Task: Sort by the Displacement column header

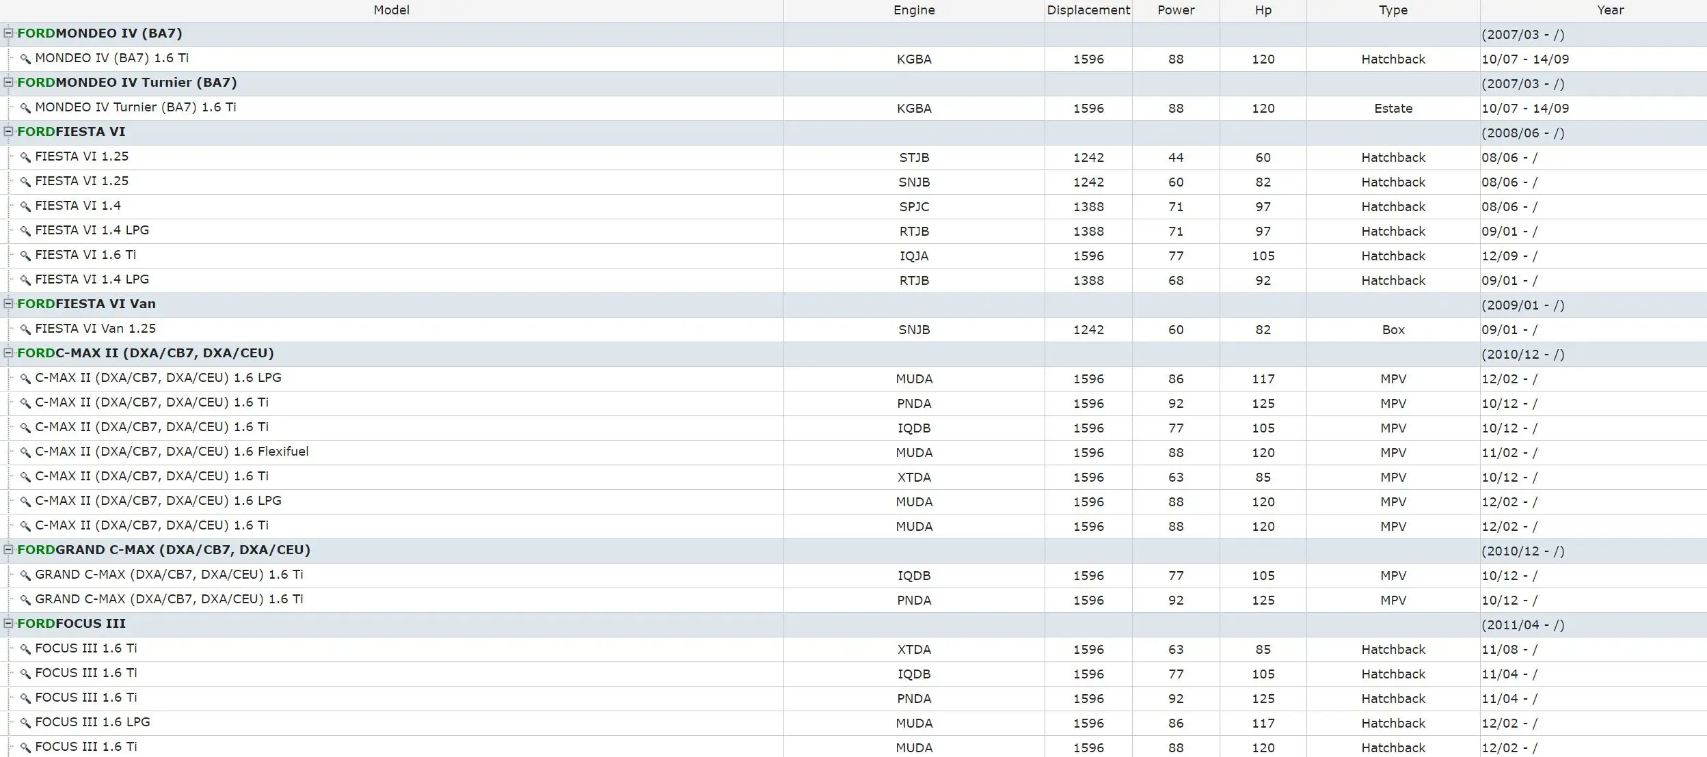Action: point(1088,10)
